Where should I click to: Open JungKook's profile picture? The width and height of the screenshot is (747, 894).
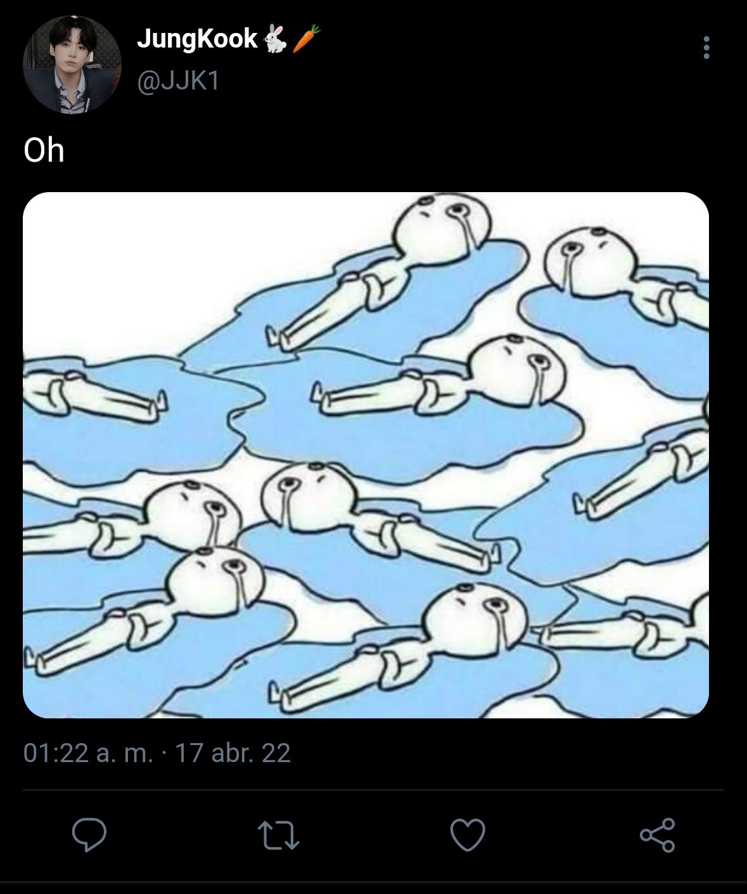click(72, 65)
